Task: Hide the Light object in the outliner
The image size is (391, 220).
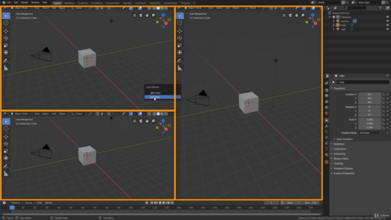Action: pos(387,29)
